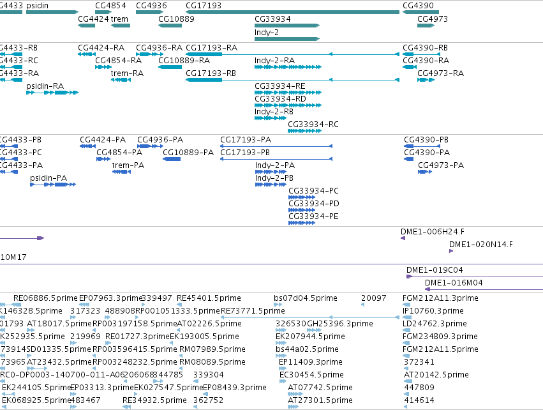Open EST bs07d04.5prime
The image size is (543, 410).
point(306,298)
